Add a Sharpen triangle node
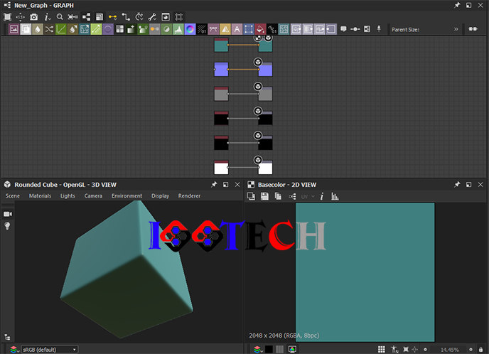 (x=225, y=29)
